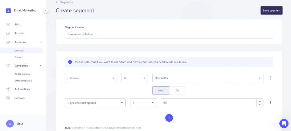Open the three-dot menu for Listname rule

point(271,78)
